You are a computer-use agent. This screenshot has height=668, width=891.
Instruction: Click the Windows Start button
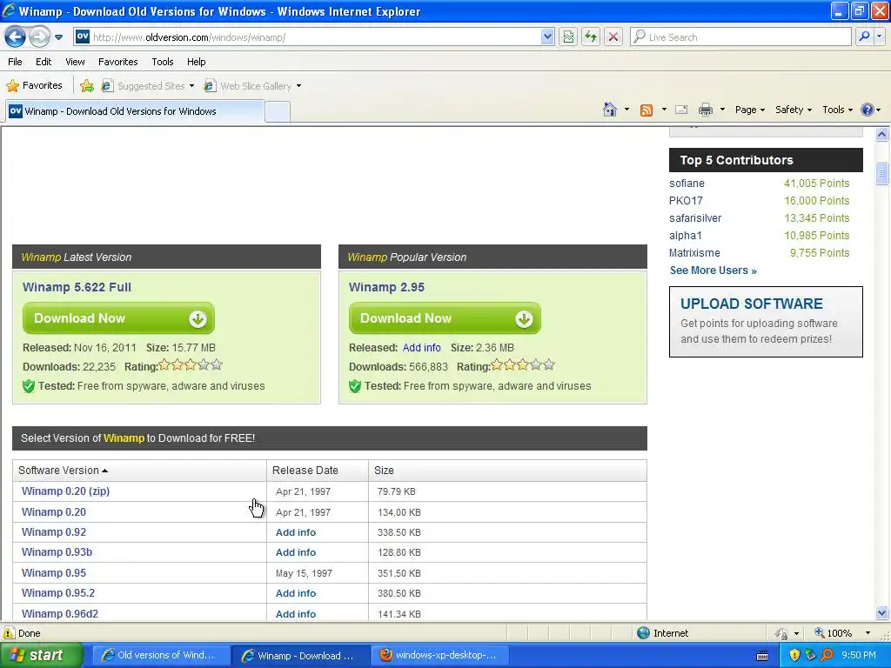(x=41, y=656)
